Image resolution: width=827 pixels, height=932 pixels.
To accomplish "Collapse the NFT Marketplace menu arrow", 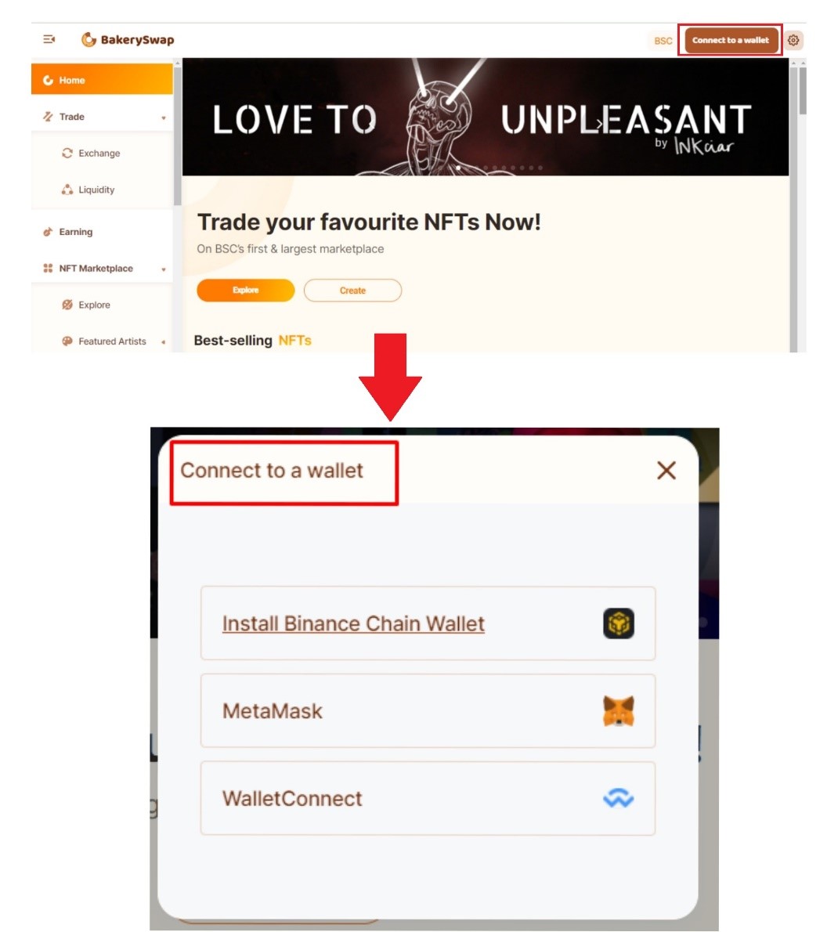I will click(164, 269).
